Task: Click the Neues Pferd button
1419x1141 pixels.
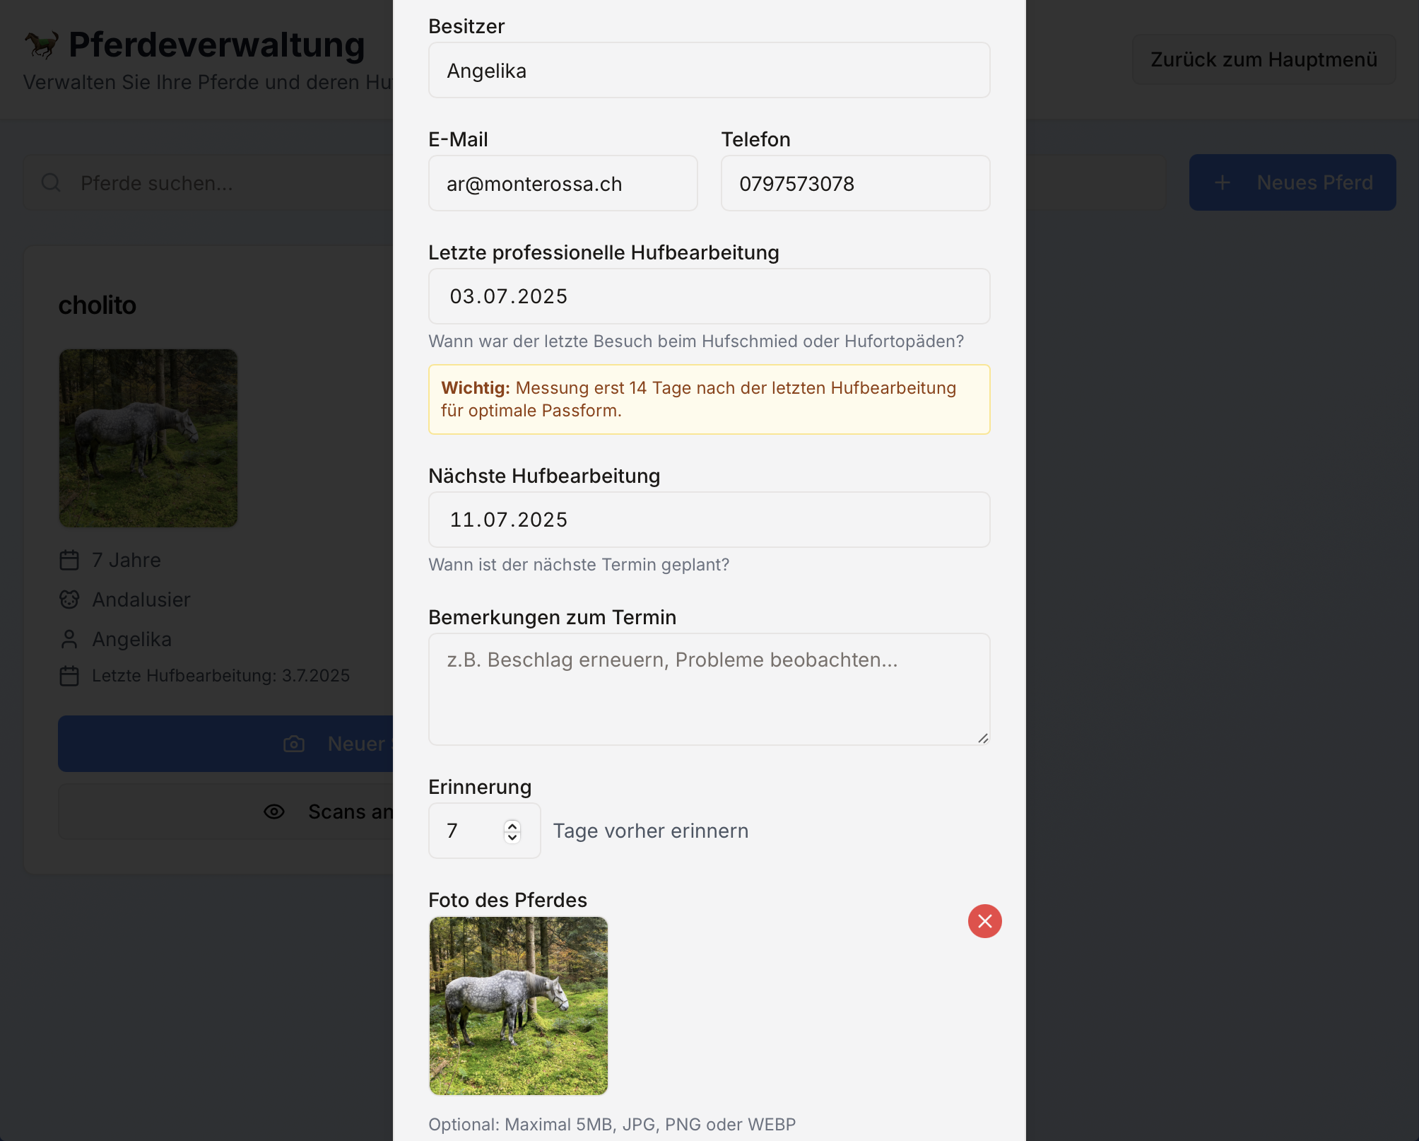Action: coord(1292,183)
